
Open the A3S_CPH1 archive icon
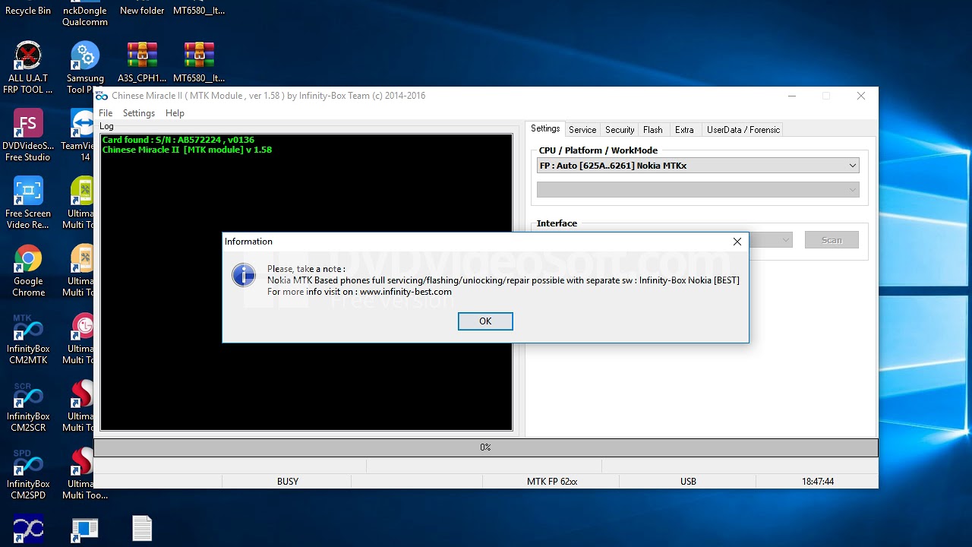[x=142, y=62]
